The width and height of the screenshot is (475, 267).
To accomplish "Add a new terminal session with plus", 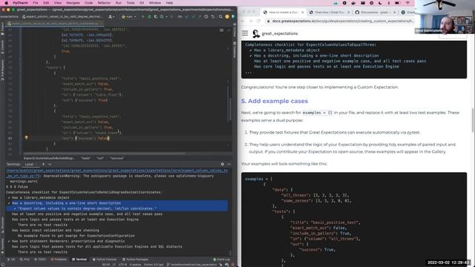I will 43,164.
